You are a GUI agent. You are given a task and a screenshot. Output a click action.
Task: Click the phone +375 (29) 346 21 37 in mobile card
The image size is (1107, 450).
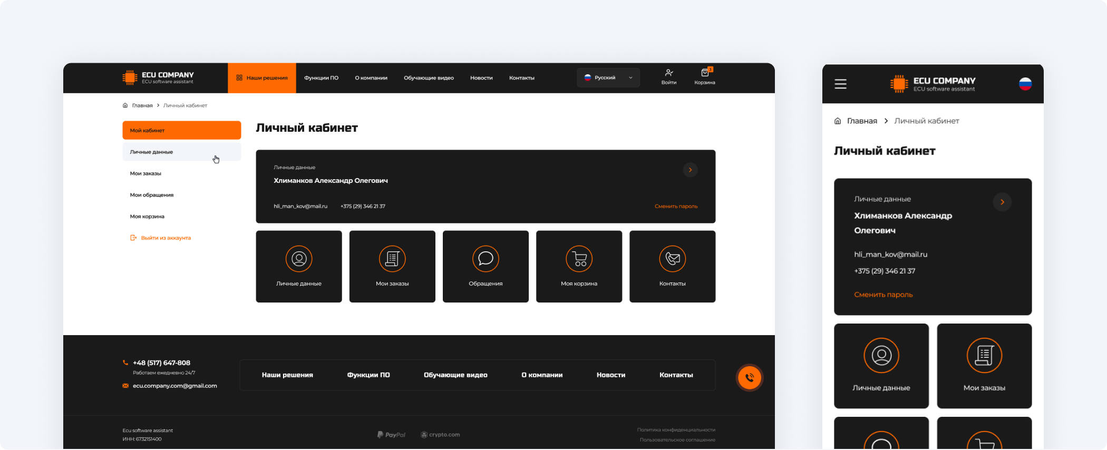click(885, 271)
